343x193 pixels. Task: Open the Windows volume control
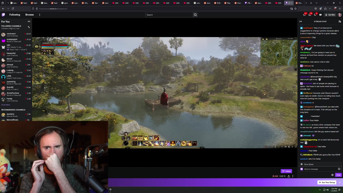tap(327, 190)
